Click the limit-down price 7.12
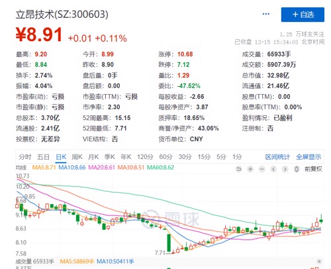Viewport: 331px width, 269px height. tap(183, 65)
